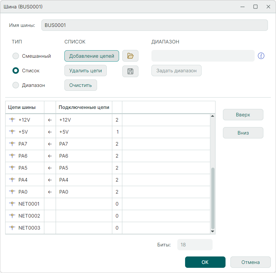Click the net icon next to +12V
The height and width of the screenshot is (273, 276).
12,120
